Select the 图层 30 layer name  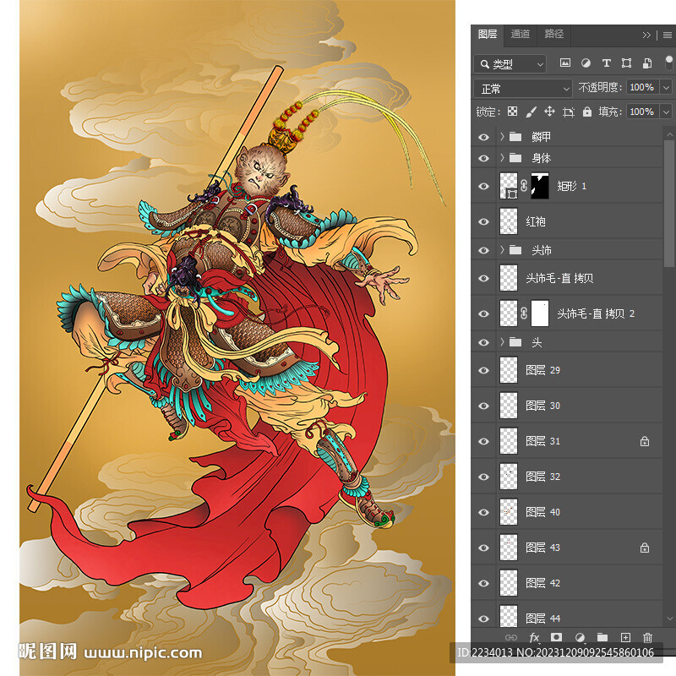[x=542, y=406]
